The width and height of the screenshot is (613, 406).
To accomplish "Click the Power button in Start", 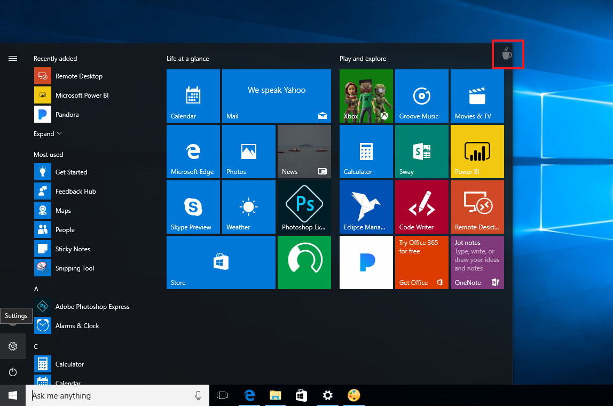I will tap(12, 372).
